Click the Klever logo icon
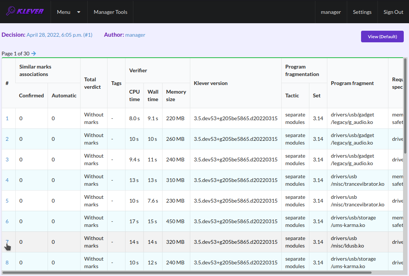The height and width of the screenshot is (276, 409). pyautogui.click(x=25, y=11)
